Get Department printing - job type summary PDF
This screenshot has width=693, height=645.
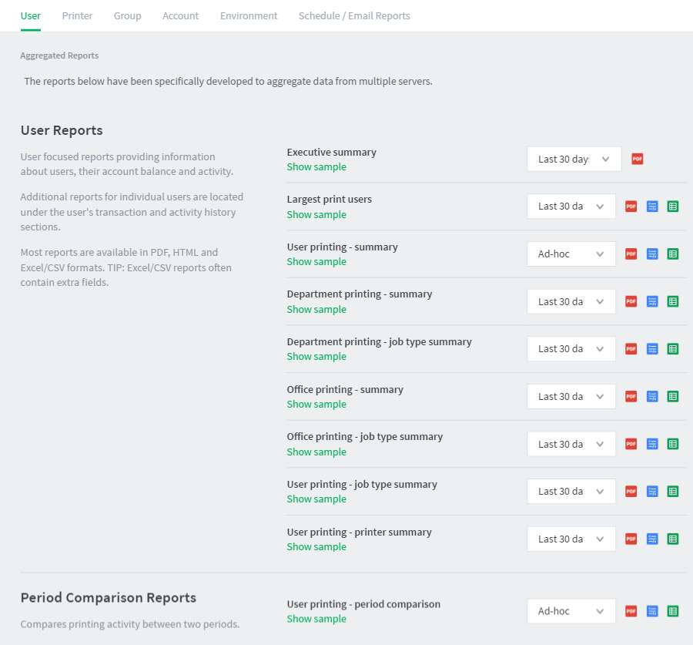tap(631, 348)
